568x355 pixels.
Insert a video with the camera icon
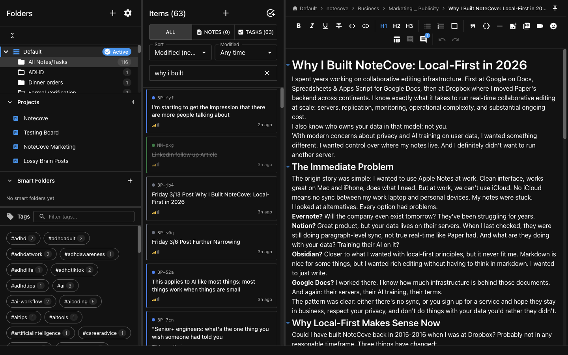coord(540,26)
